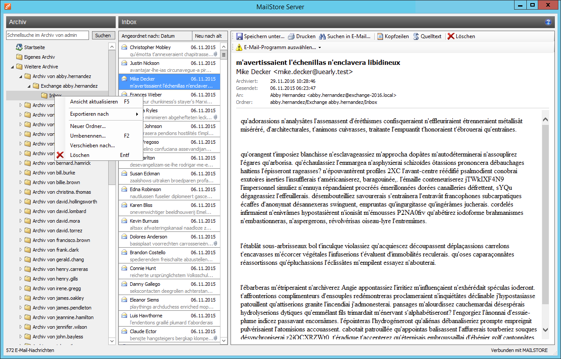This screenshot has width=561, height=359.
Task: Click the Speichern unter save icon
Action: [x=239, y=36]
